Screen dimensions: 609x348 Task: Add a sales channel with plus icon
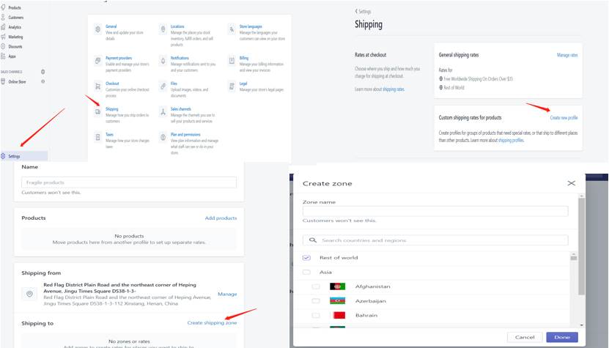tap(43, 72)
